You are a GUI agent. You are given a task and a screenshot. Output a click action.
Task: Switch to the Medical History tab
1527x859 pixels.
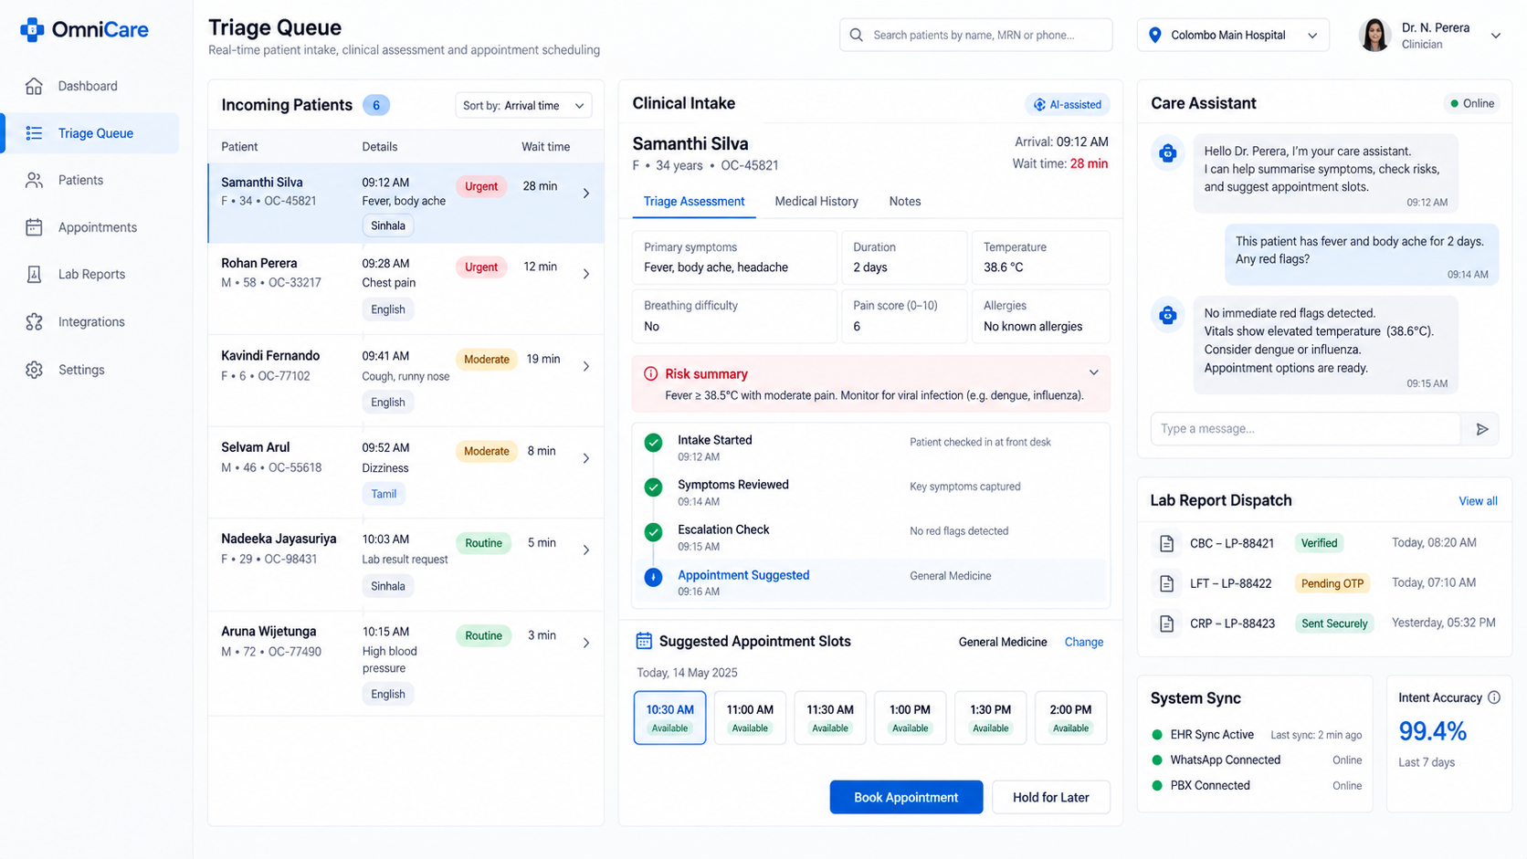(x=816, y=202)
